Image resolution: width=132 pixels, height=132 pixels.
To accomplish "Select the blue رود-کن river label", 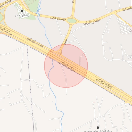I will tap(38, 12).
